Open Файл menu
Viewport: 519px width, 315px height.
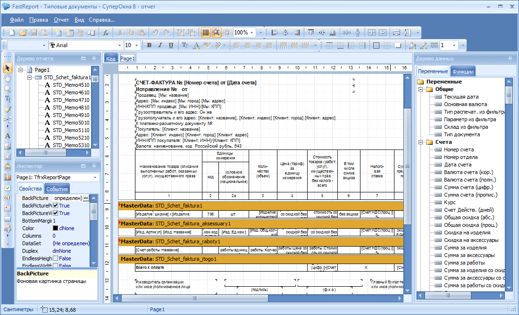[x=17, y=20]
